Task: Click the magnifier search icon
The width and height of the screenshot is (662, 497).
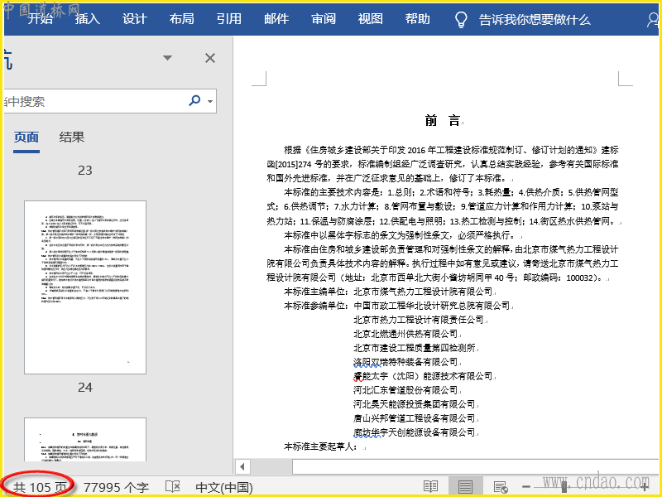Action: tap(194, 100)
